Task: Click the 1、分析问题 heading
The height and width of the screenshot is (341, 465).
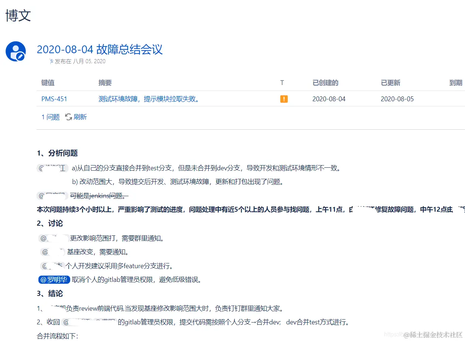Action: click(x=57, y=153)
